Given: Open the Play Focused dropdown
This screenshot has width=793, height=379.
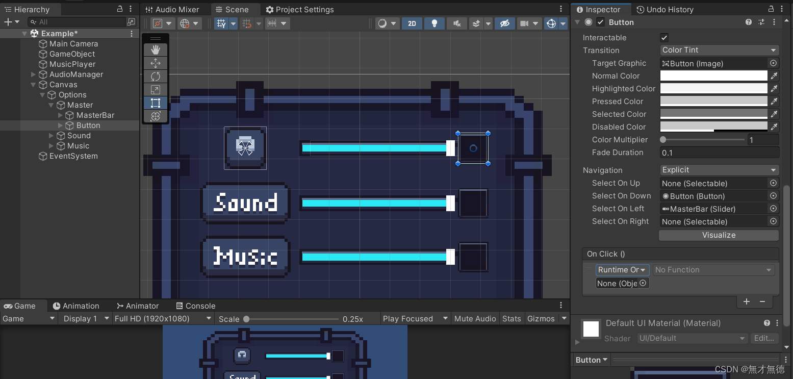Looking at the screenshot, I should coord(415,318).
